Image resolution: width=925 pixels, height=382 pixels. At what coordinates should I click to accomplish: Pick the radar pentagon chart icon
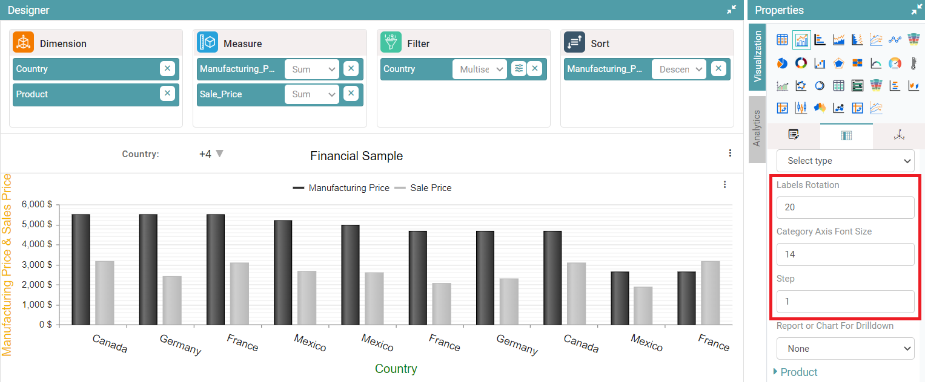(x=839, y=63)
